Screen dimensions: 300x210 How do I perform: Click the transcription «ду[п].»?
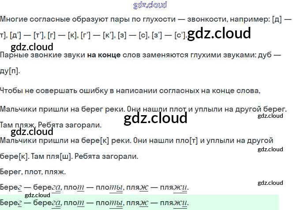pos(10,71)
